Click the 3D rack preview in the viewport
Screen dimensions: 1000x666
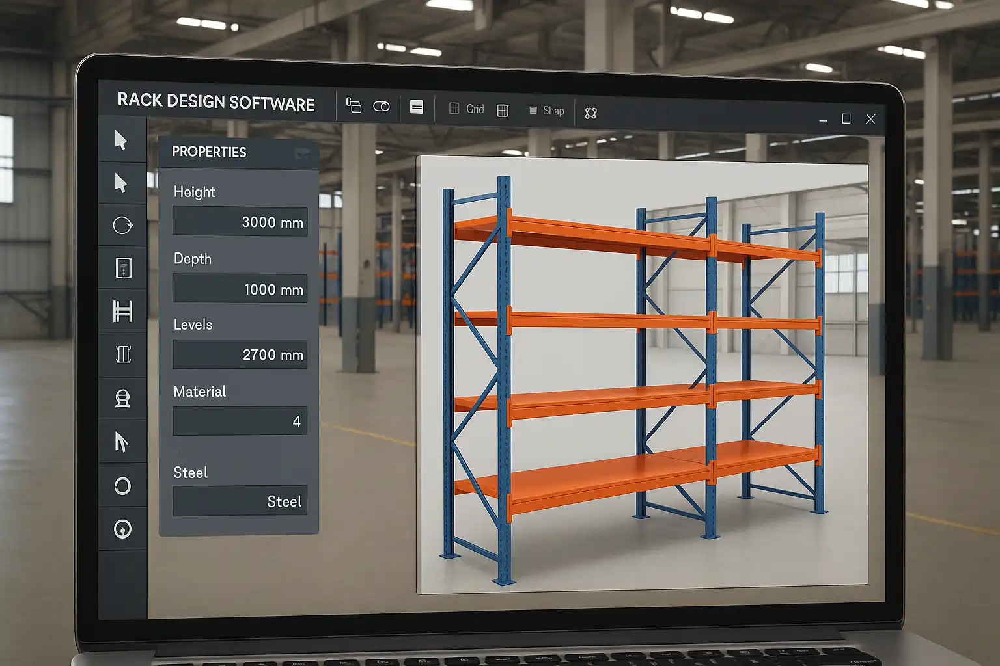(642, 375)
